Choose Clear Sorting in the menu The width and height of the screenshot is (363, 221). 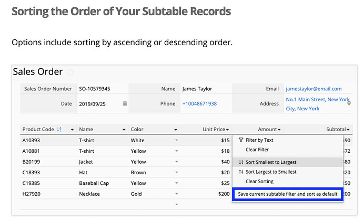click(x=259, y=182)
